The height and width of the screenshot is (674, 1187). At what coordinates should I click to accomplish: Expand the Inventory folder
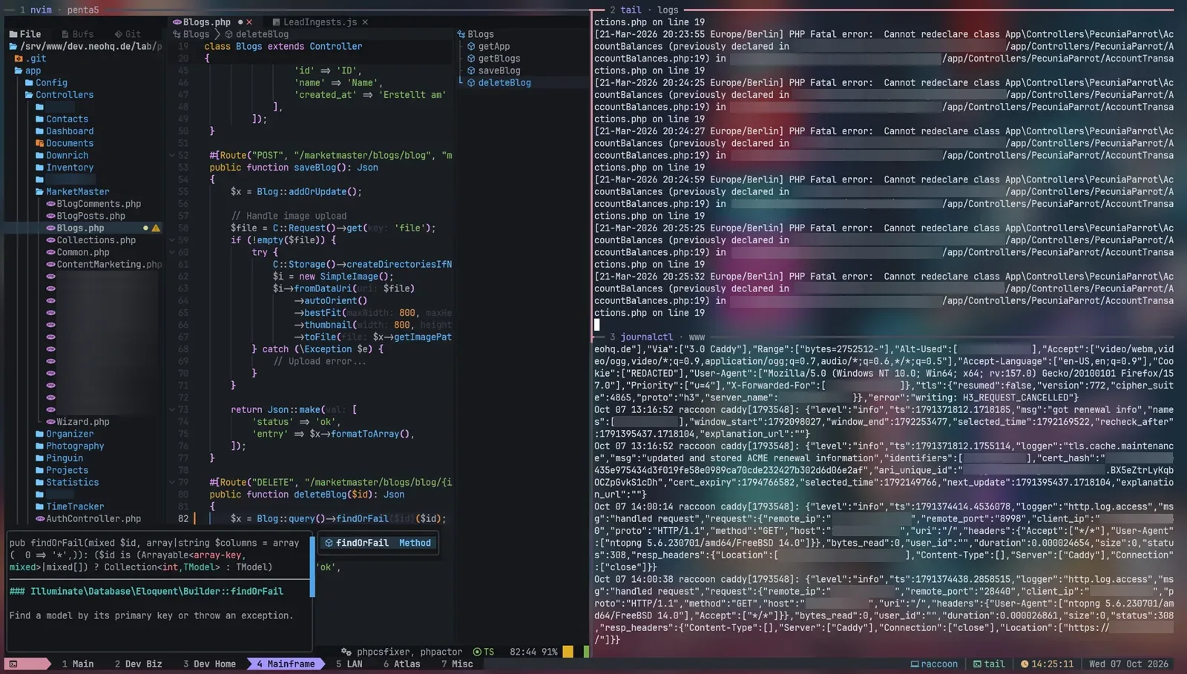[65, 168]
